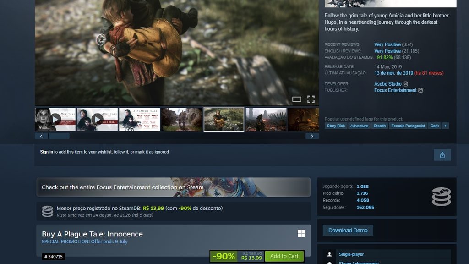This screenshot has width=469, height=264.
Task: Select the highlighted Amicia carrying Hugo thumbnail
Action: (x=224, y=120)
